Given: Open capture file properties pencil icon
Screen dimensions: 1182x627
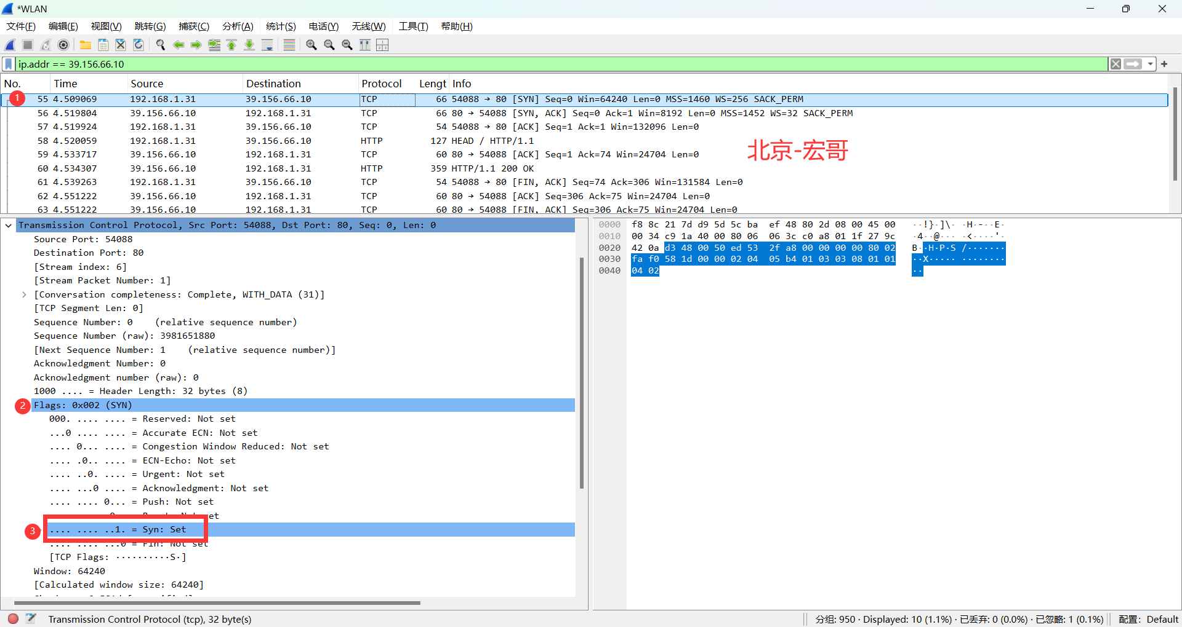Looking at the screenshot, I should point(31,618).
